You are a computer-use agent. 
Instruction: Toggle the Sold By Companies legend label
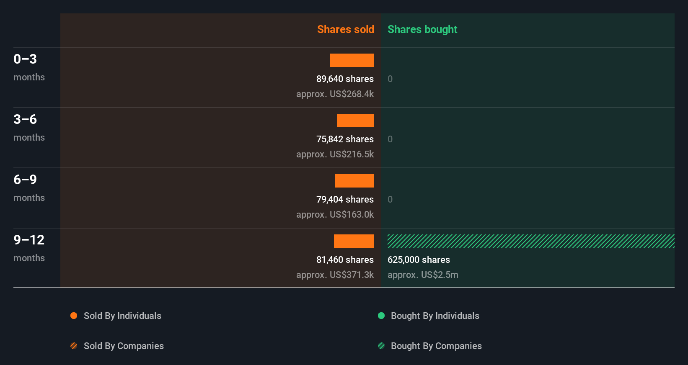click(124, 346)
